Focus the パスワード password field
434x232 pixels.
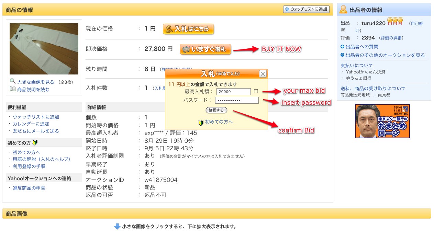coord(237,100)
